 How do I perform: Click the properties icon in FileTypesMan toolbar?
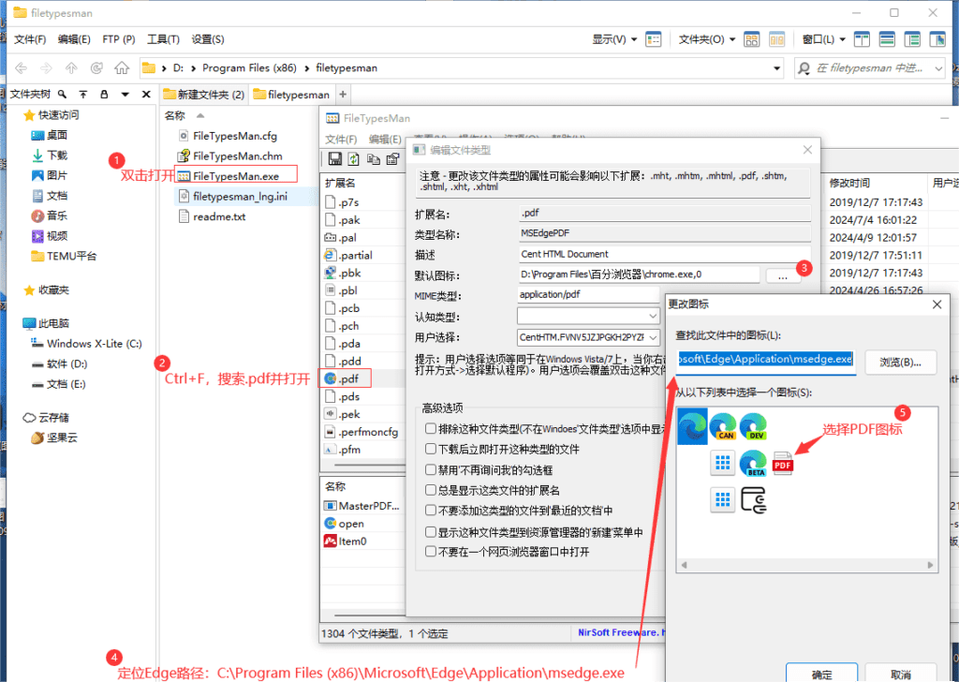[392, 159]
